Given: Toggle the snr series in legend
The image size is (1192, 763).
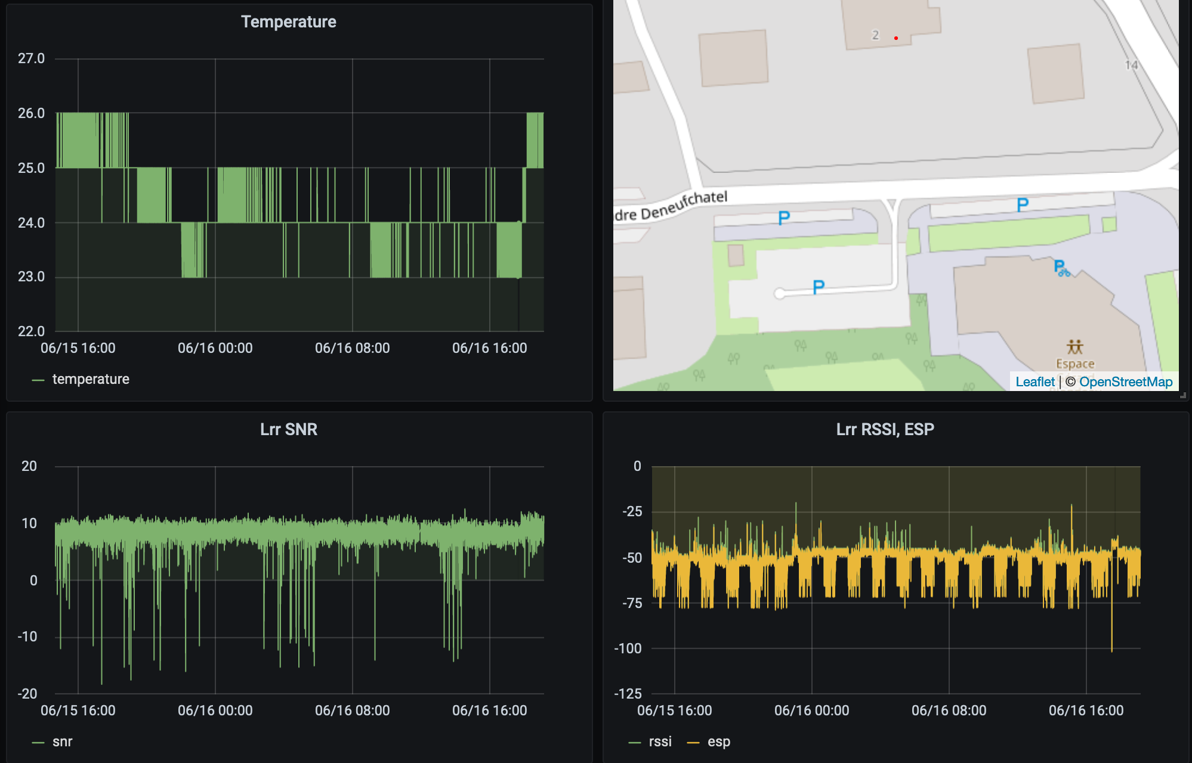Looking at the screenshot, I should pos(62,742).
